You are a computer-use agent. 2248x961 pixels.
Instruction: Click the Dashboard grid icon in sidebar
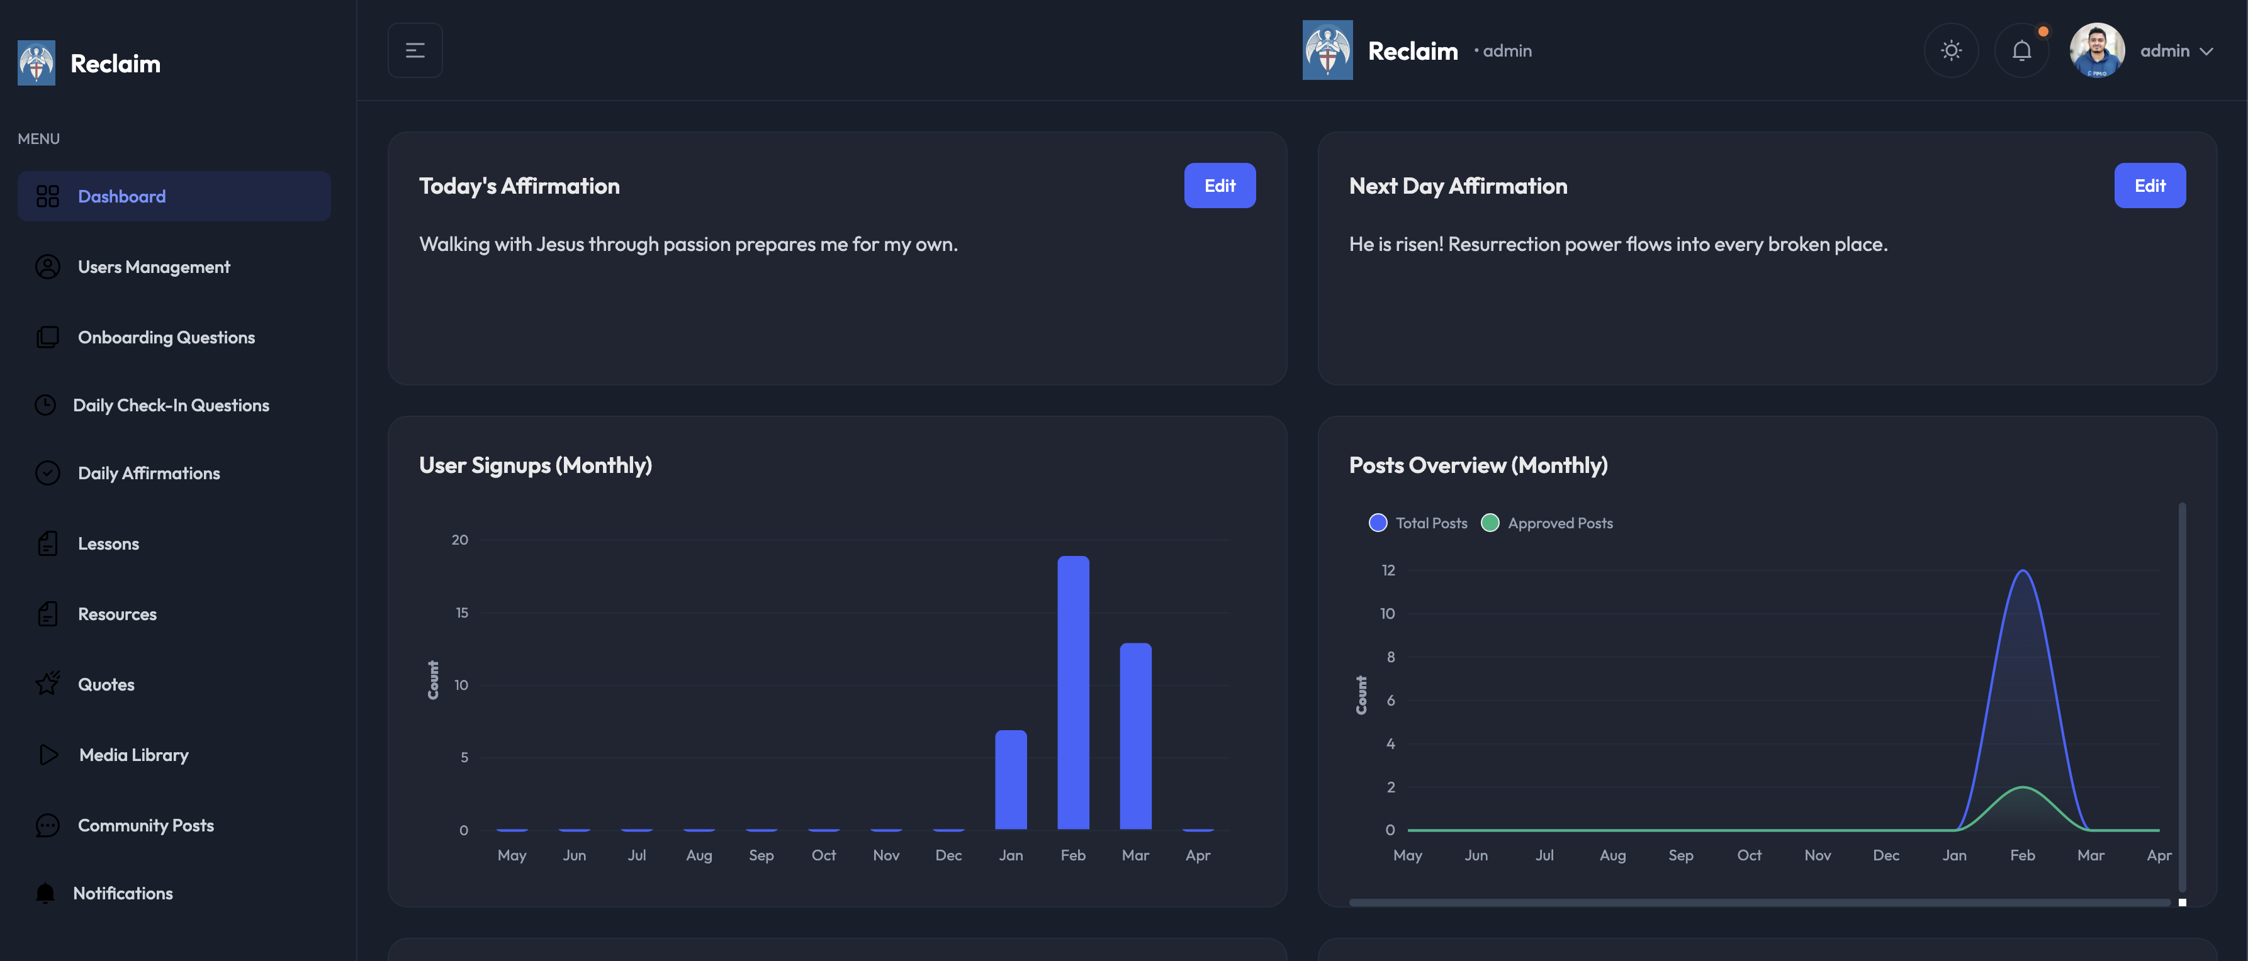click(47, 196)
